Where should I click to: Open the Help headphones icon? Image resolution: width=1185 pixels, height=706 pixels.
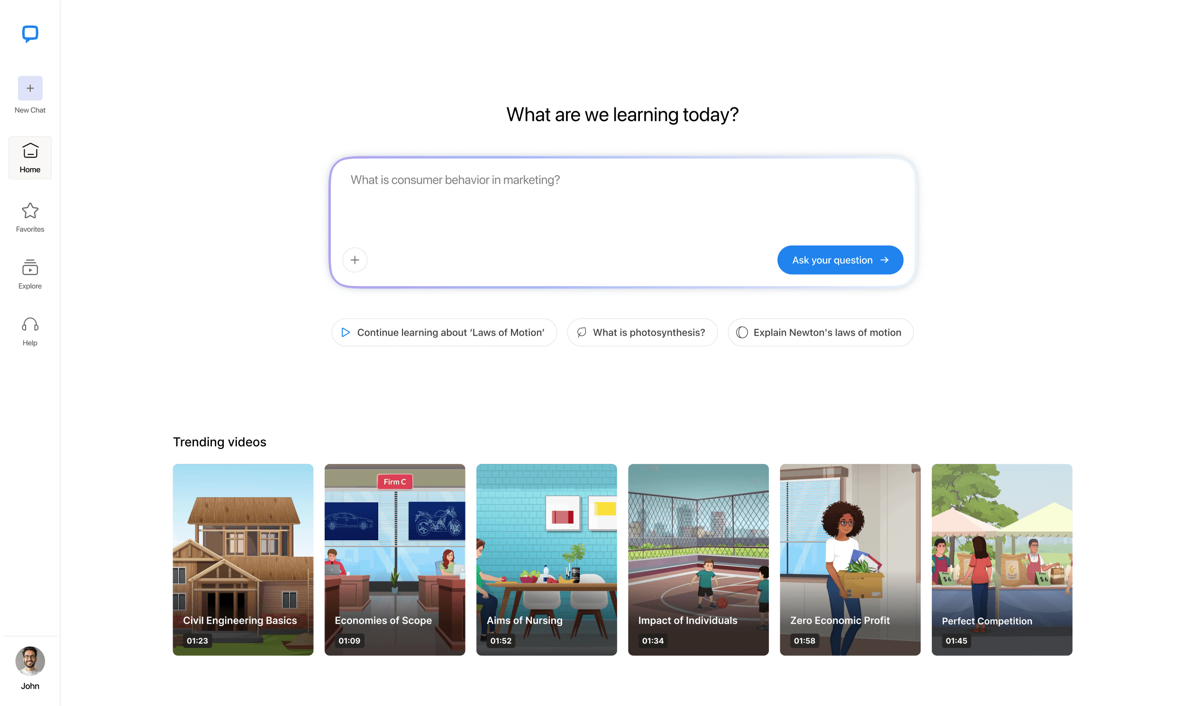click(x=30, y=324)
